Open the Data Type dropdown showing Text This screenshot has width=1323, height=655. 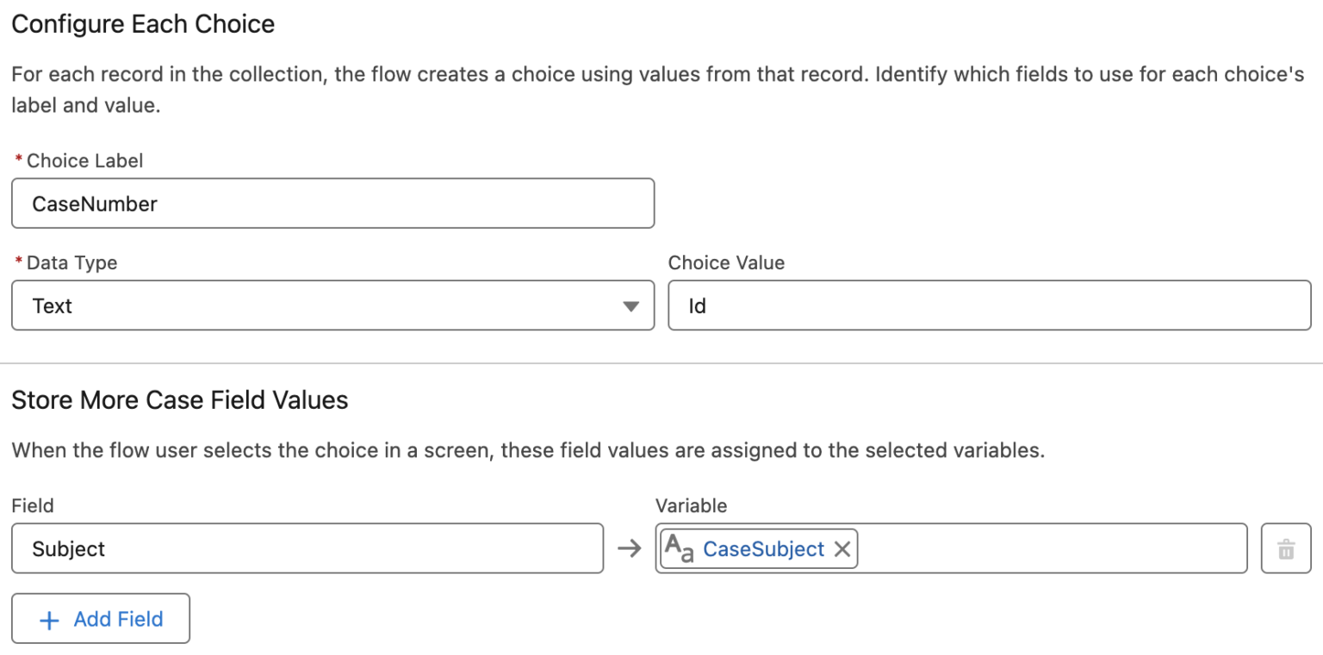[332, 305]
